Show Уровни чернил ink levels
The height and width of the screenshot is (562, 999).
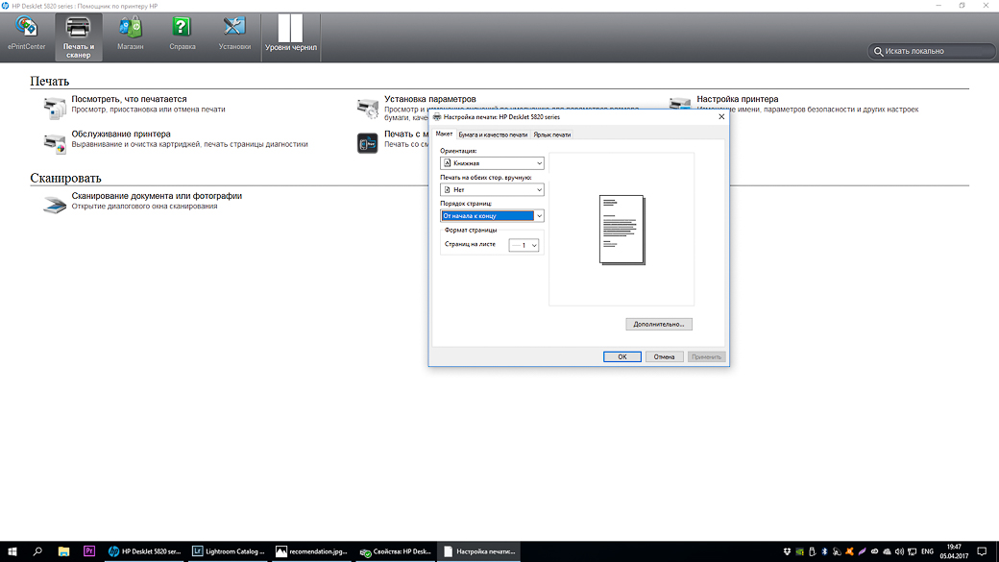(290, 34)
